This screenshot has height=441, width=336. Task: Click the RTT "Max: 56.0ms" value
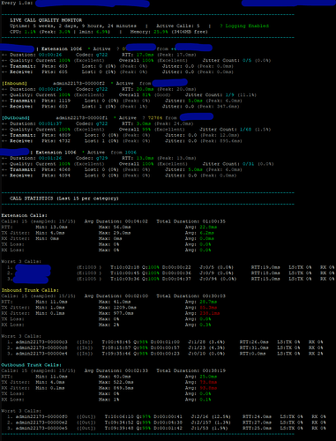coord(115,227)
